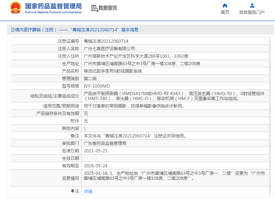Click 有效期至 row label
This screenshot has height=199, width=275.
(x=70, y=166)
